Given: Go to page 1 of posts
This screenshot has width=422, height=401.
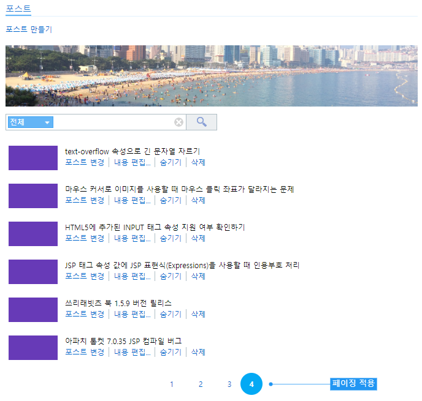Looking at the screenshot, I should click(x=172, y=384).
